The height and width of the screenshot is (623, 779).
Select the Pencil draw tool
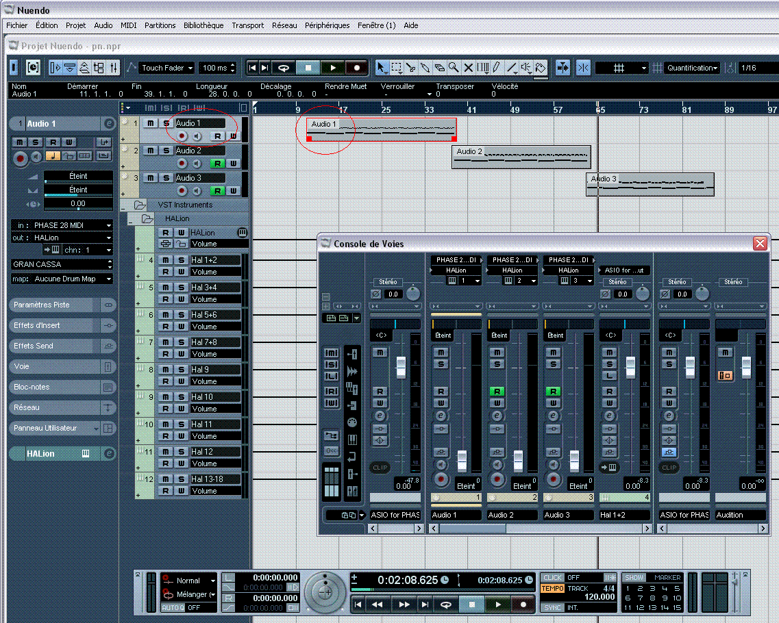497,68
